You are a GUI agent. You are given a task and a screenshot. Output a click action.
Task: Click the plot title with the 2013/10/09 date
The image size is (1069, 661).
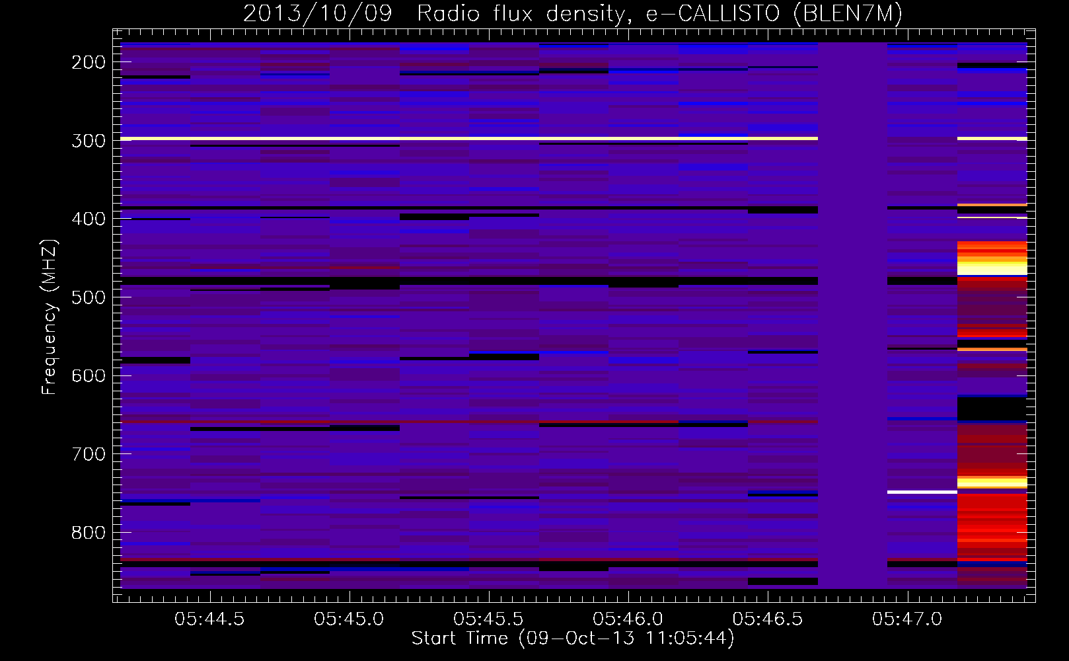point(573,13)
